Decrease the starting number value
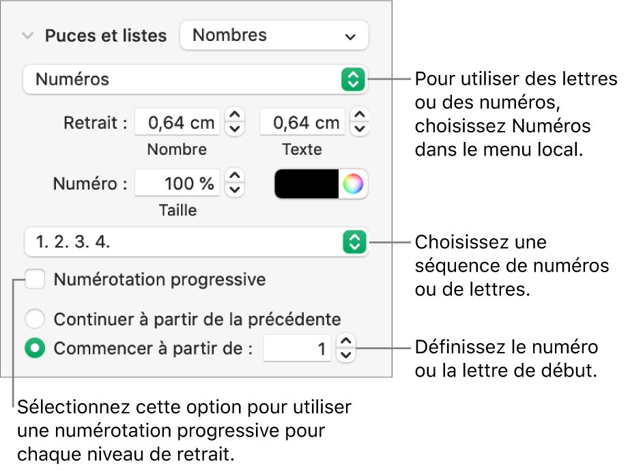Screen dimensions: 628x472 (346, 355)
